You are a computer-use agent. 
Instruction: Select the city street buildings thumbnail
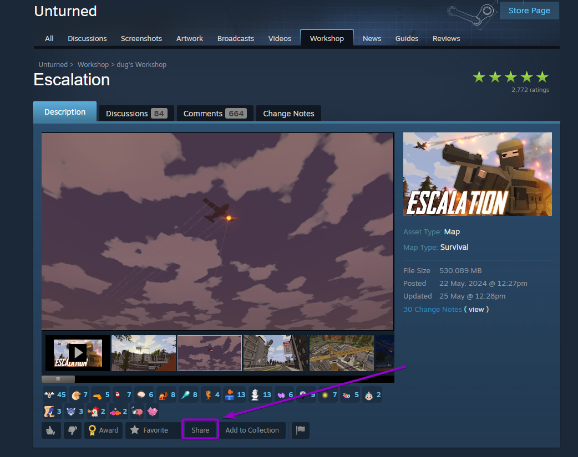275,353
